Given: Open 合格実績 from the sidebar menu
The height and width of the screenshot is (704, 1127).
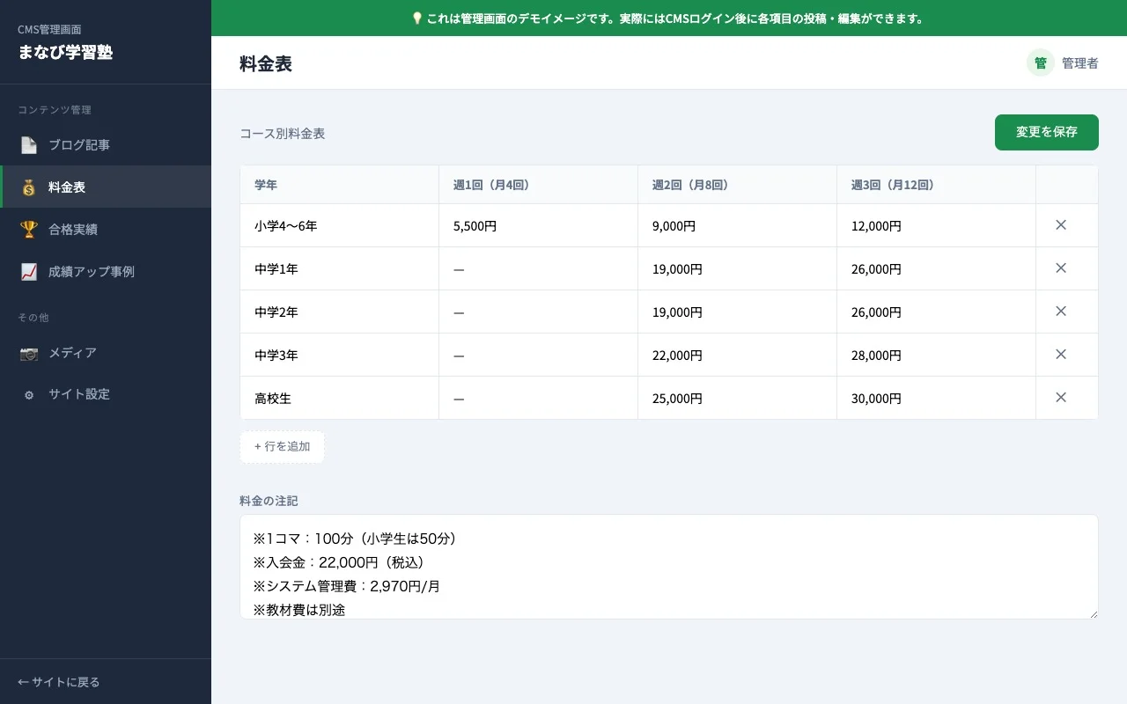Looking at the screenshot, I should (x=73, y=229).
